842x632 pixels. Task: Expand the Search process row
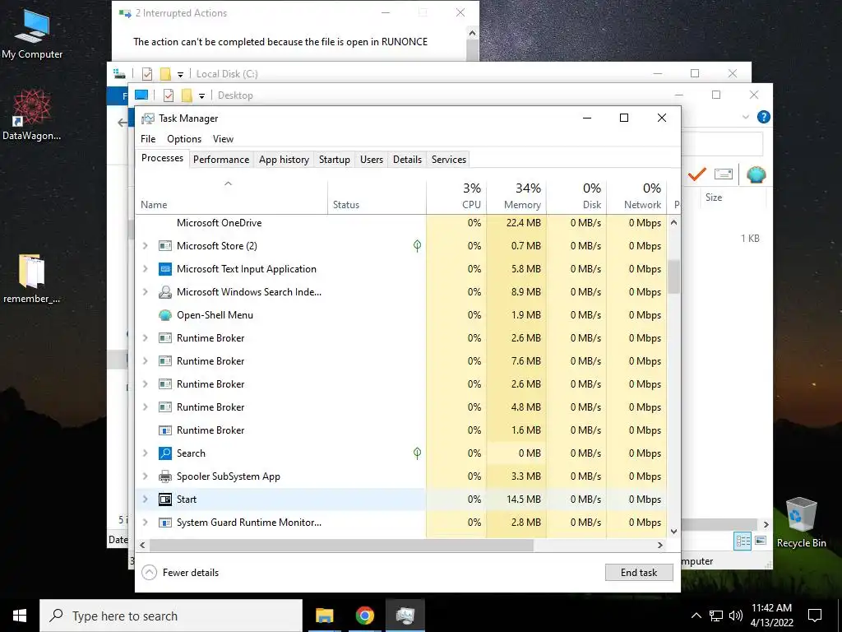pos(145,453)
